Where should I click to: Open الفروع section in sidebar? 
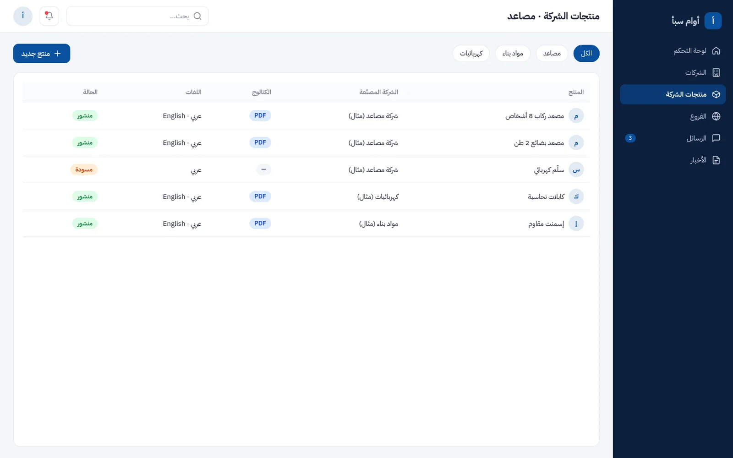pos(673,116)
